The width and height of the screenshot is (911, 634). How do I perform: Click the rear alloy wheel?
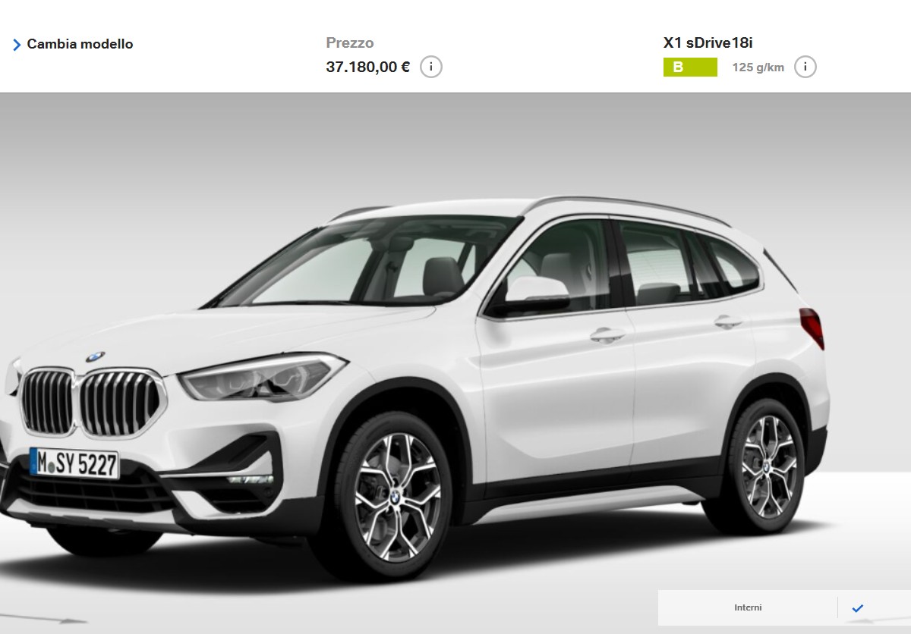[x=768, y=465]
